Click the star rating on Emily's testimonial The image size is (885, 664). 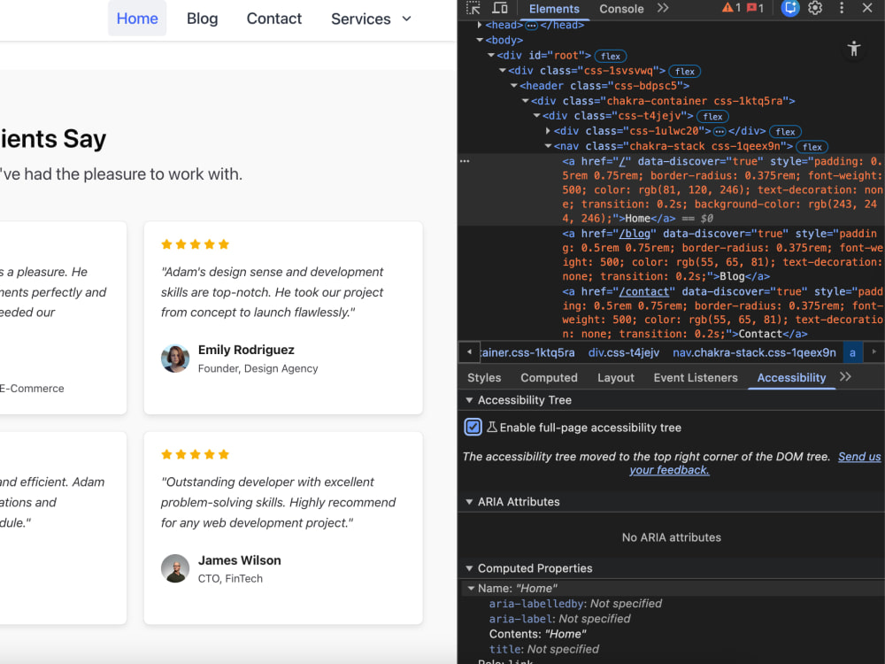[x=196, y=244]
